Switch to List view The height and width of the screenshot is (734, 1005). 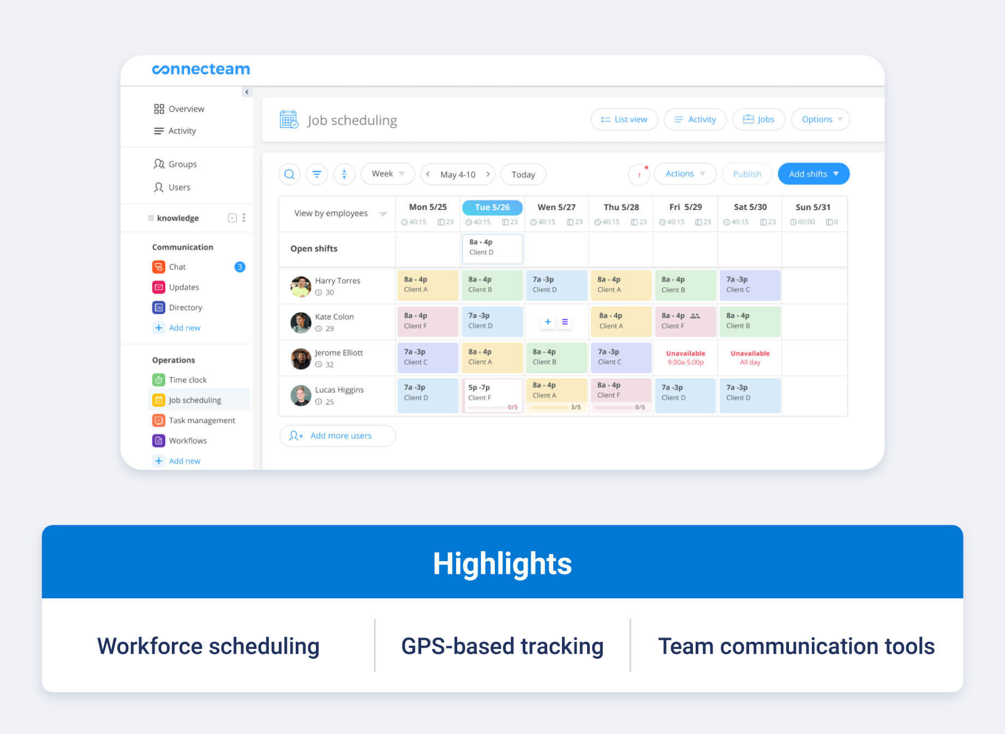624,119
